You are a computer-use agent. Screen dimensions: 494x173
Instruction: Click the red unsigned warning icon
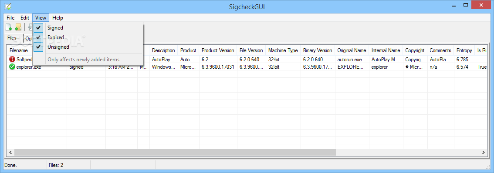pyautogui.click(x=12, y=59)
